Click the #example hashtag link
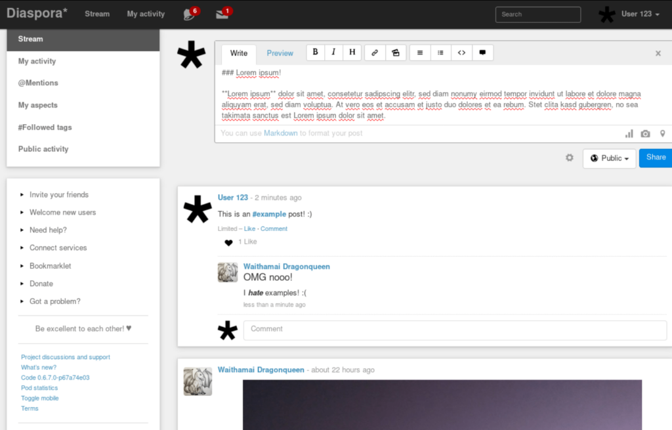This screenshot has width=672, height=430. pyautogui.click(x=269, y=214)
